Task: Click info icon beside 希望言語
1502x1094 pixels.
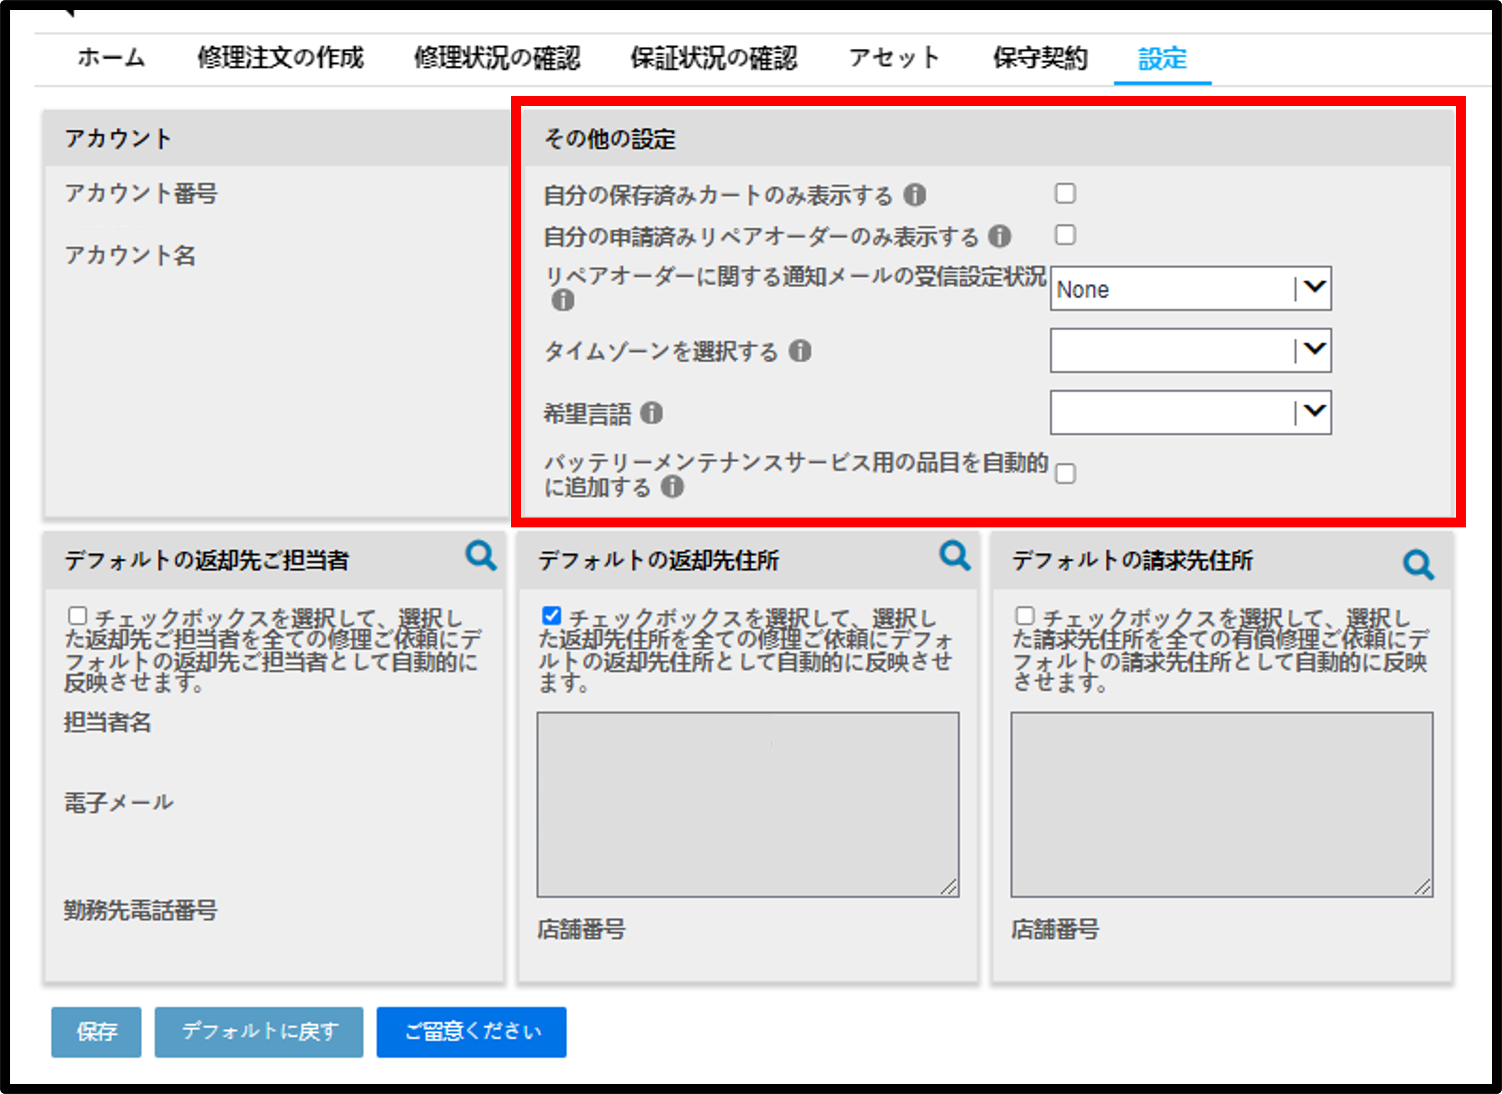Action: [x=652, y=413]
